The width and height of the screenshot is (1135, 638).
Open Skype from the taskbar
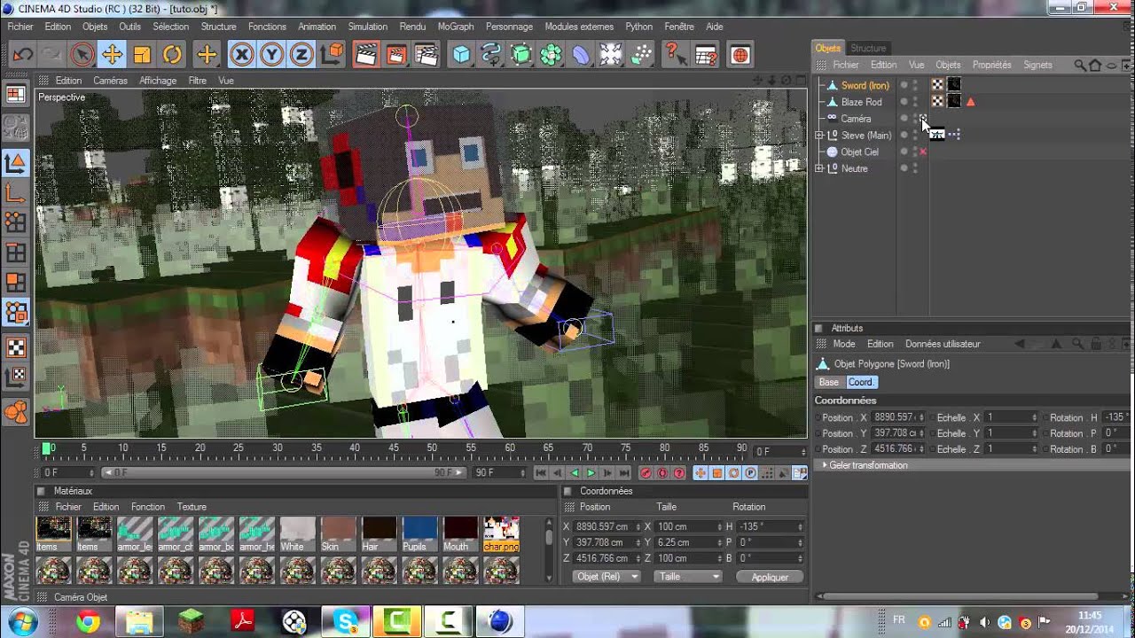pos(346,622)
